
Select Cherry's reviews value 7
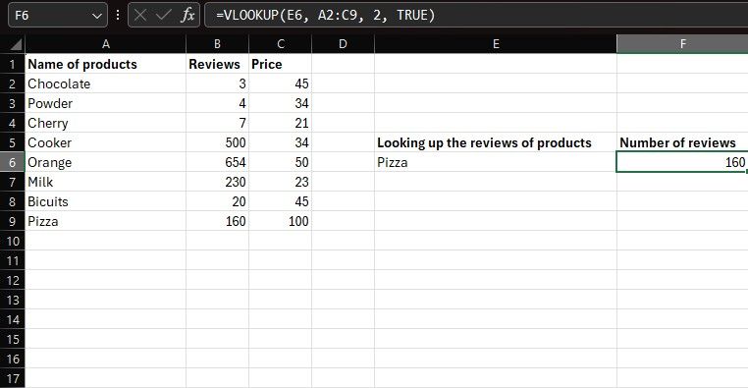coord(217,123)
